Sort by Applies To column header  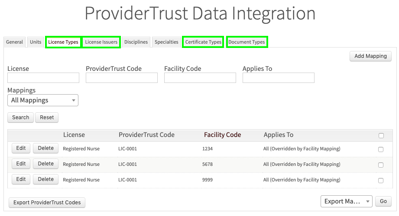279,135
